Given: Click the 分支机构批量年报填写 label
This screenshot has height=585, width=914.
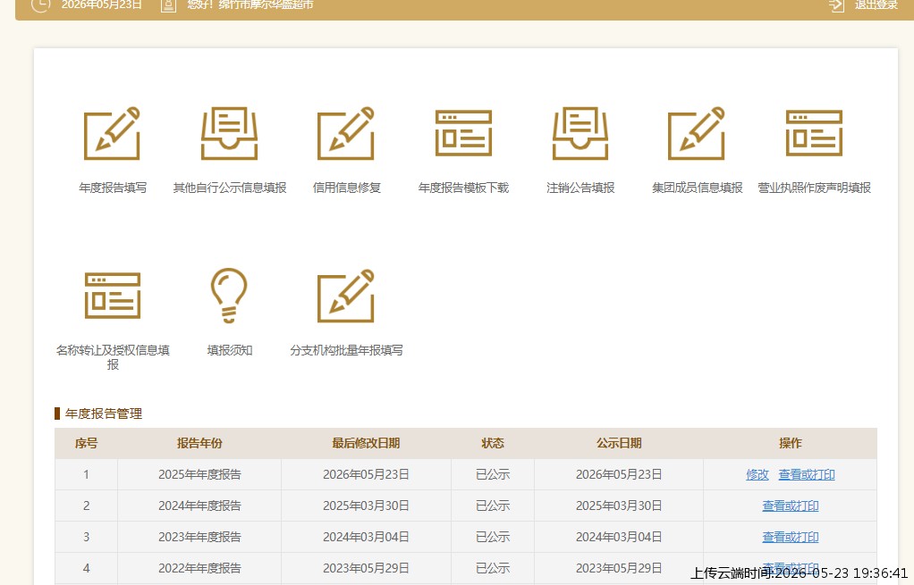Looking at the screenshot, I should click(346, 350).
